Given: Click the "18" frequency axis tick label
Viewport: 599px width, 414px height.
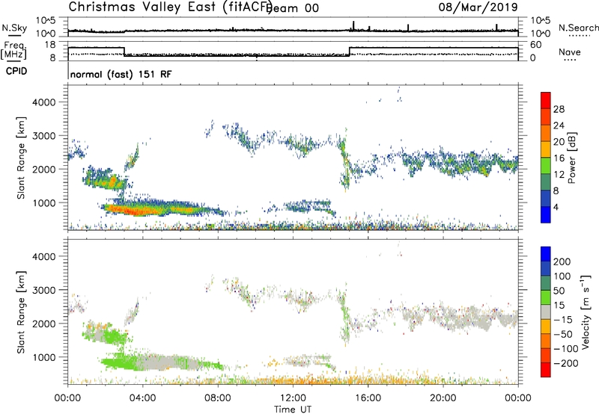Looking at the screenshot, I should point(50,45).
